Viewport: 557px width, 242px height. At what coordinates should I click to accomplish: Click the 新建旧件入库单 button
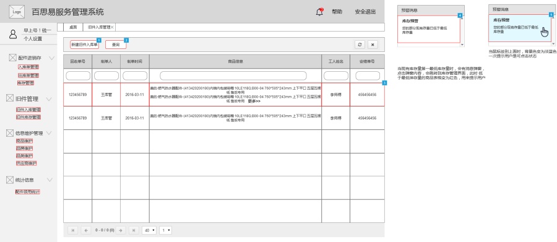click(x=84, y=45)
